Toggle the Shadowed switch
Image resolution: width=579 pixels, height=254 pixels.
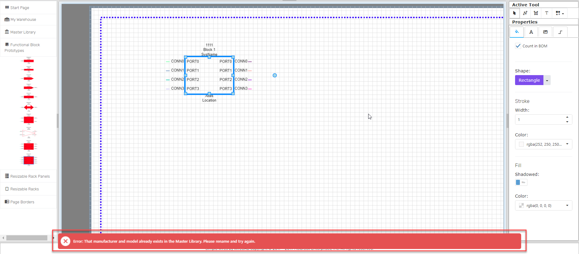(x=521, y=182)
